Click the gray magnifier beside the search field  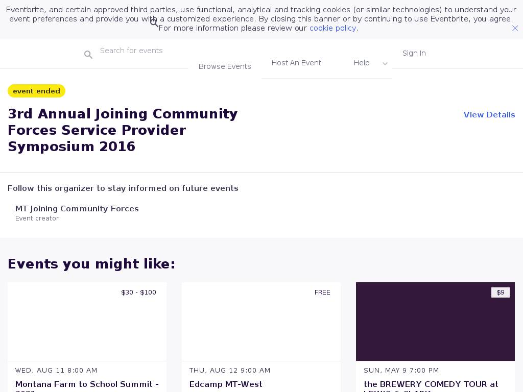click(x=88, y=55)
